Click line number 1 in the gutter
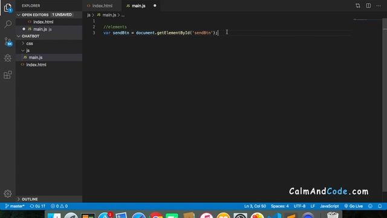 tap(94, 21)
